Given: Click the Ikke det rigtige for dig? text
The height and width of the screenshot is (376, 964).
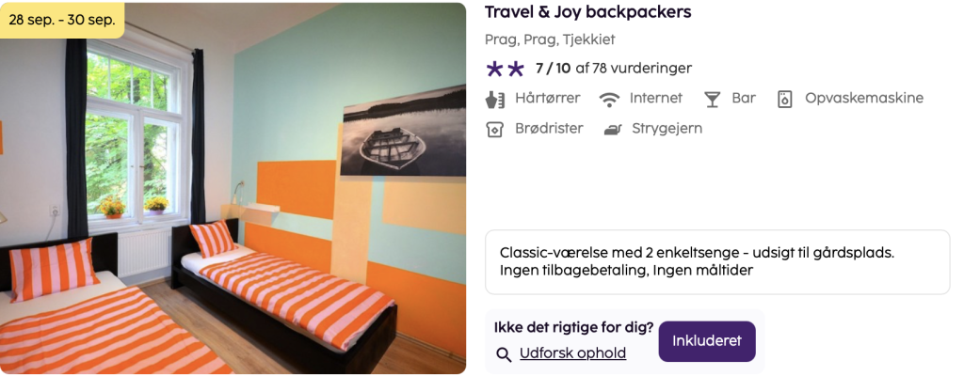Looking at the screenshot, I should [x=574, y=327].
